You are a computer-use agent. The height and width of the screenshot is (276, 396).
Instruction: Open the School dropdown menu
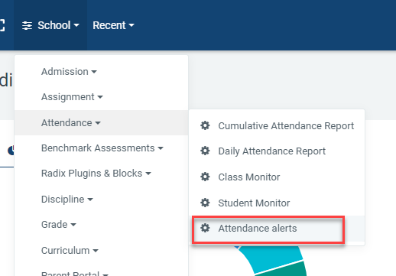(x=50, y=25)
